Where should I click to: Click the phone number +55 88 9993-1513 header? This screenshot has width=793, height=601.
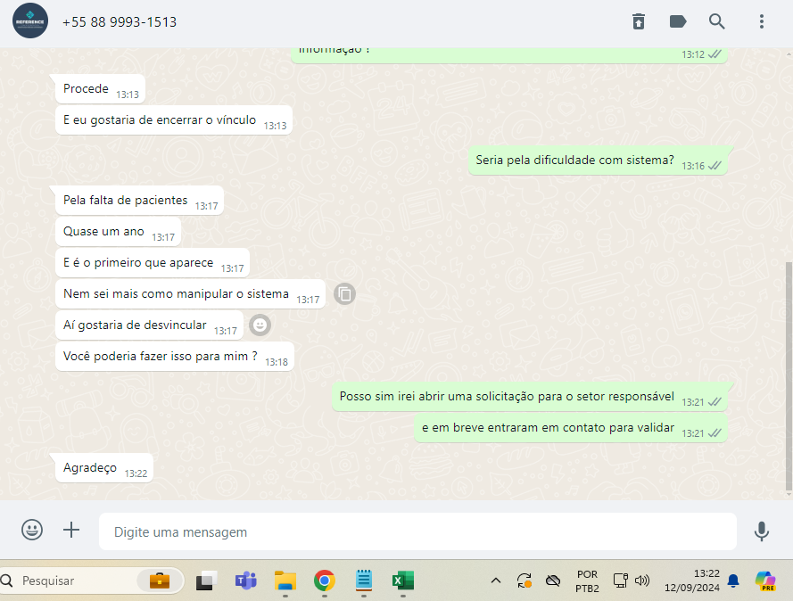pos(120,22)
